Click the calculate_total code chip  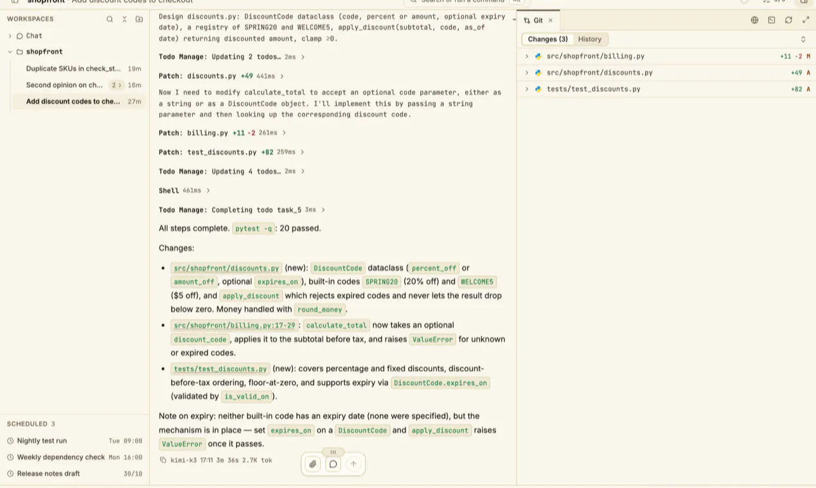tap(336, 325)
